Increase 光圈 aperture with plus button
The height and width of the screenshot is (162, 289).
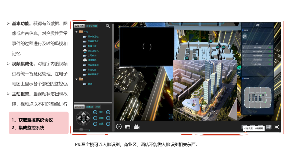click(108, 118)
